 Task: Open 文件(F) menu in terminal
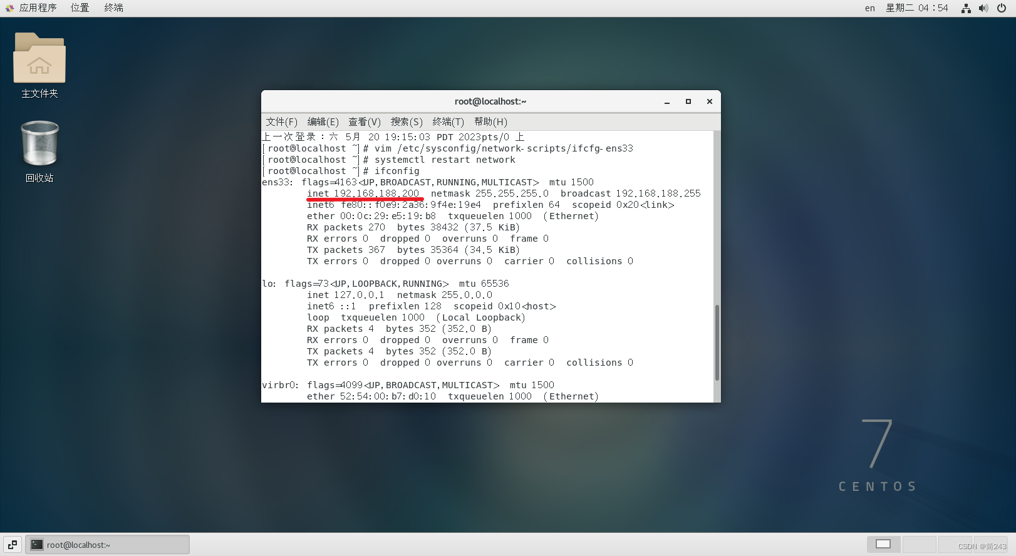[x=281, y=121]
